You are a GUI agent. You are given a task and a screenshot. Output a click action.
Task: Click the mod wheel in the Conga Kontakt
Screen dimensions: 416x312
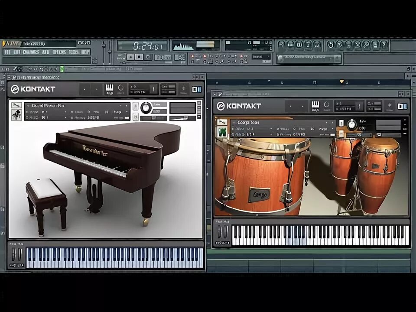pyautogui.click(x=225, y=232)
